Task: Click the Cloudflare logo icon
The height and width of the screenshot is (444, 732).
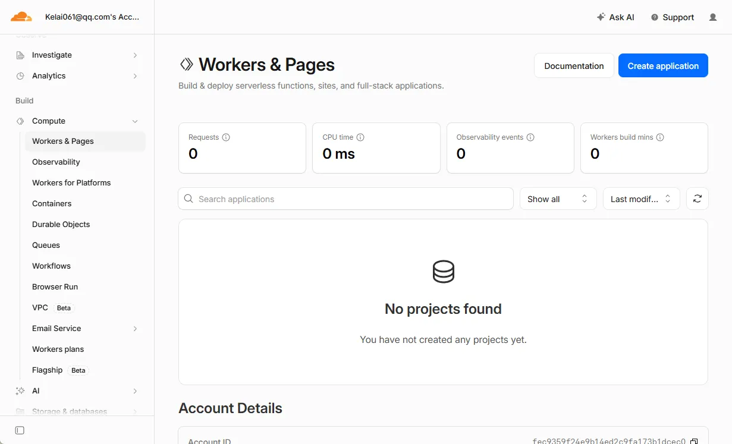Action: [x=21, y=17]
